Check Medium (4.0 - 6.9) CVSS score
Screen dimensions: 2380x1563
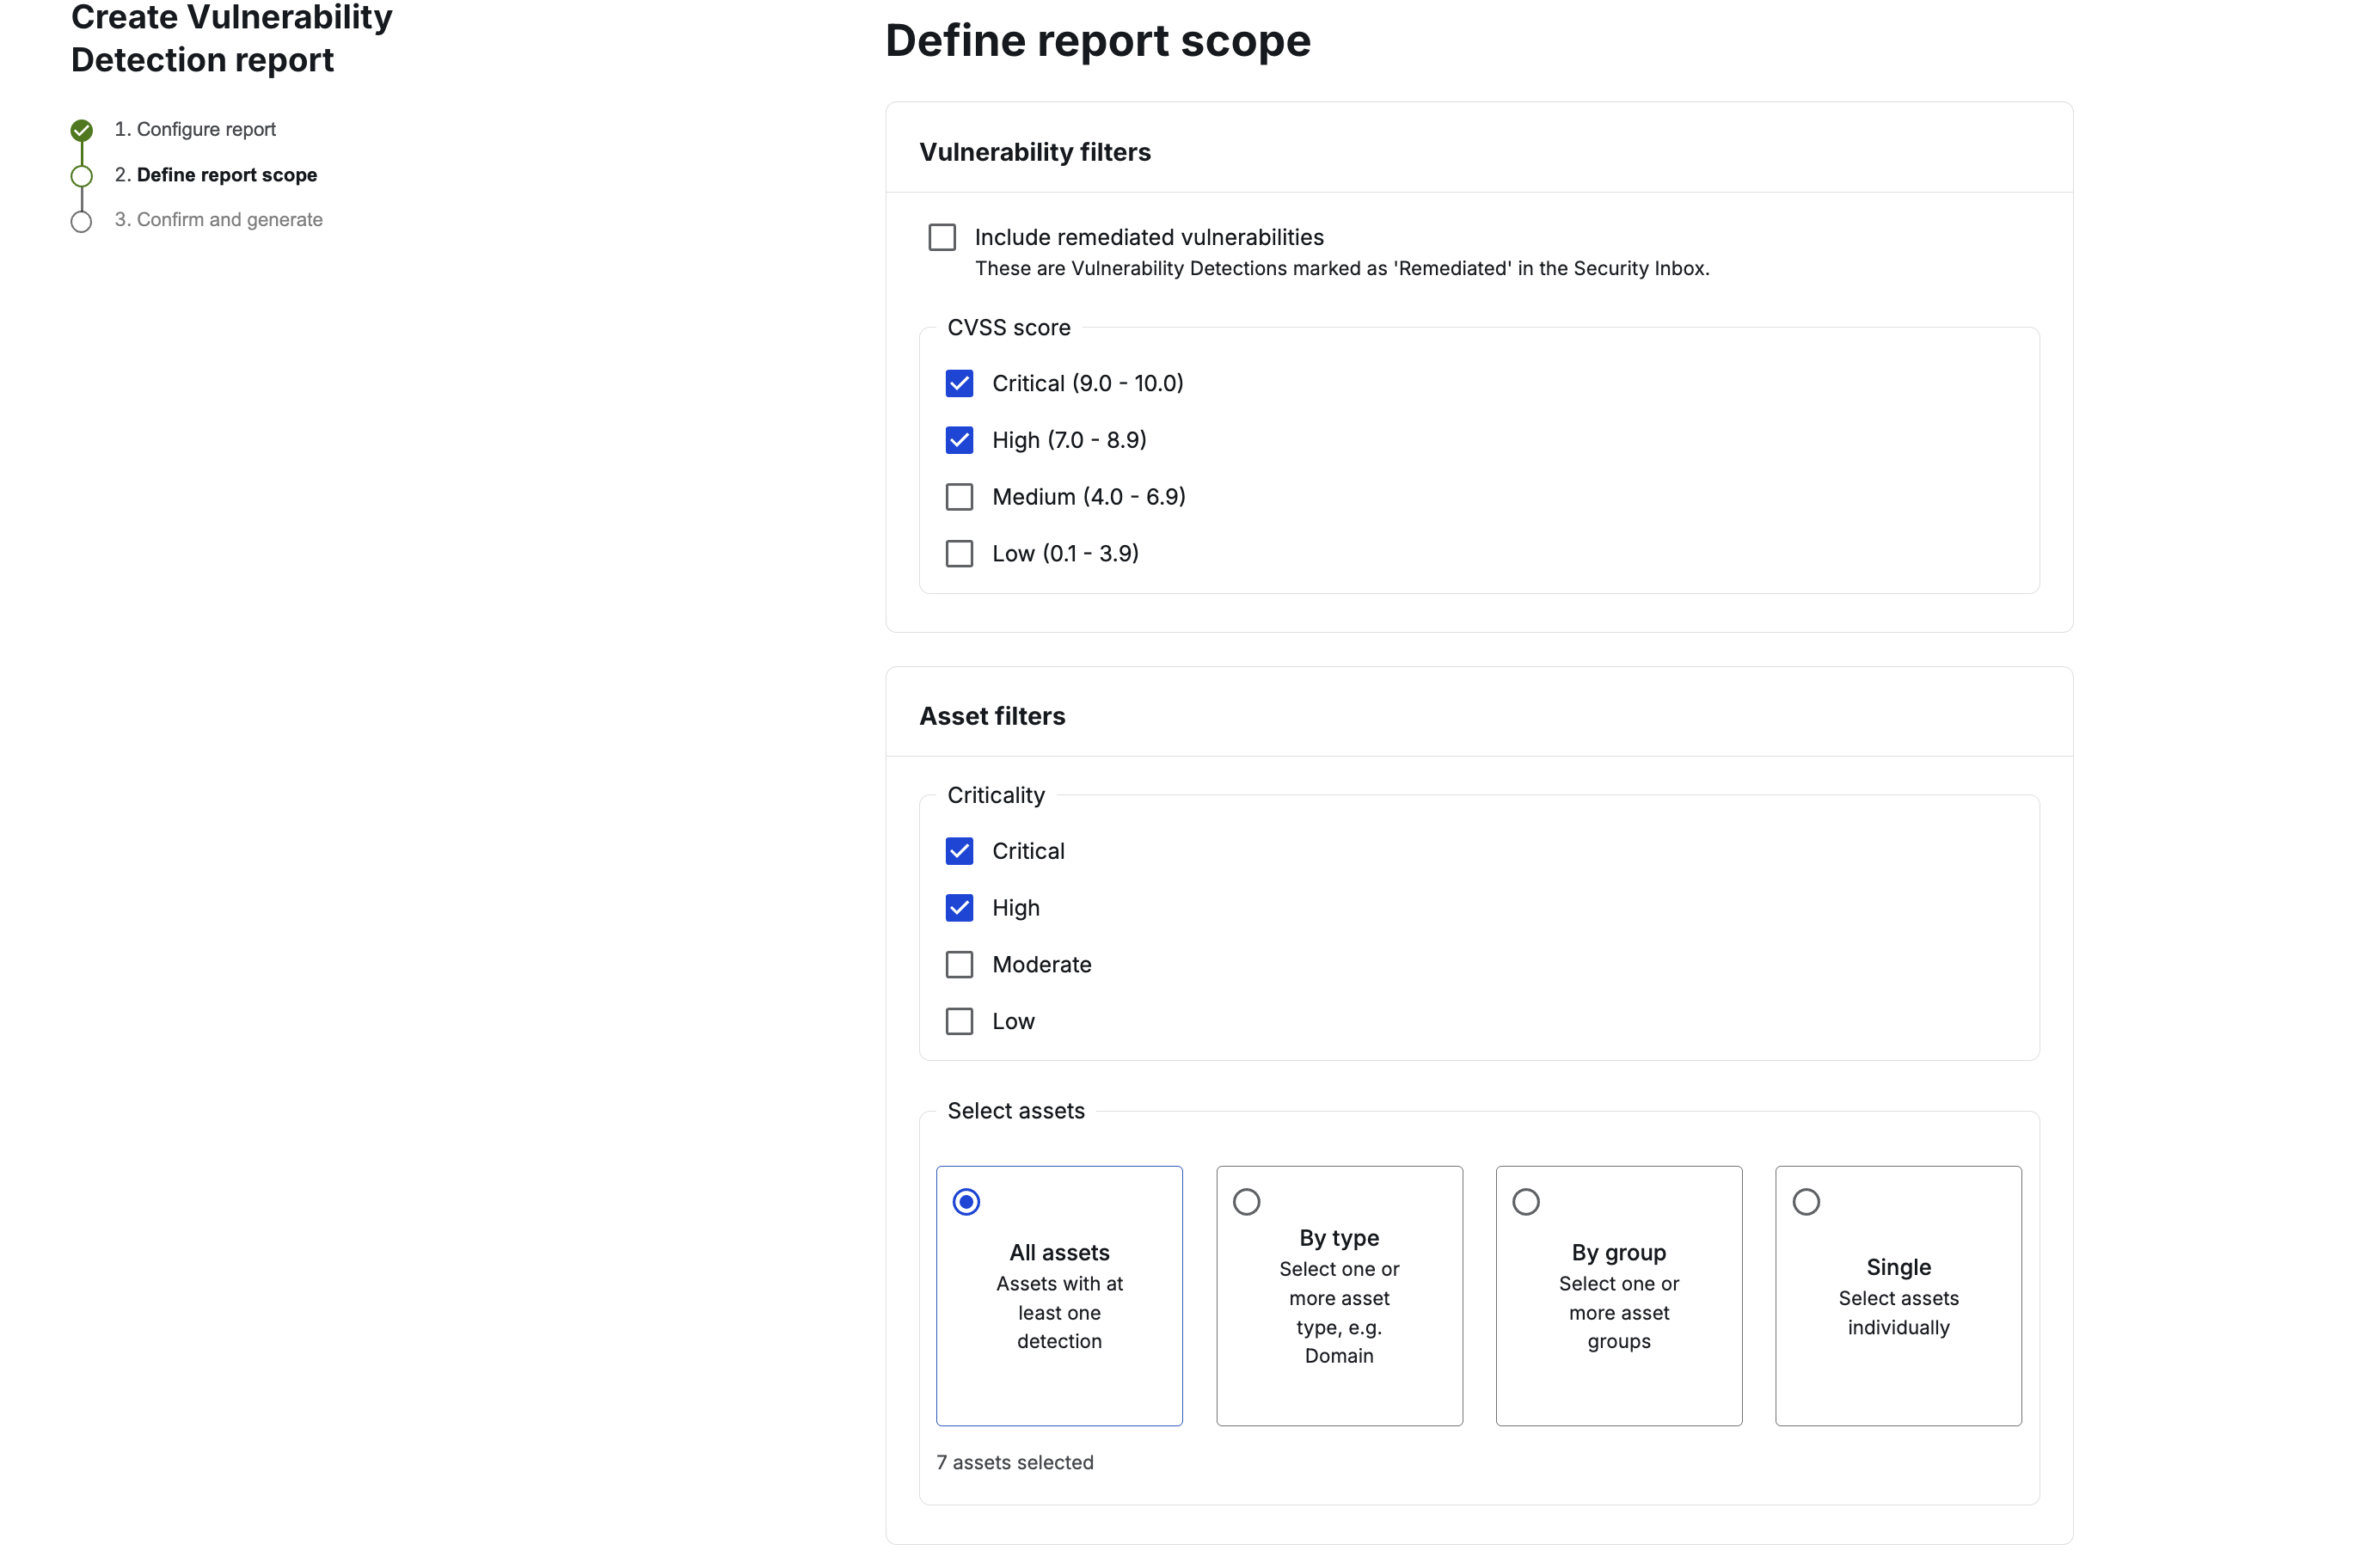coord(959,497)
